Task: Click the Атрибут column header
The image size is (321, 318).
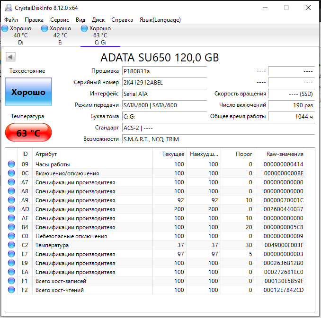Action: pos(92,154)
